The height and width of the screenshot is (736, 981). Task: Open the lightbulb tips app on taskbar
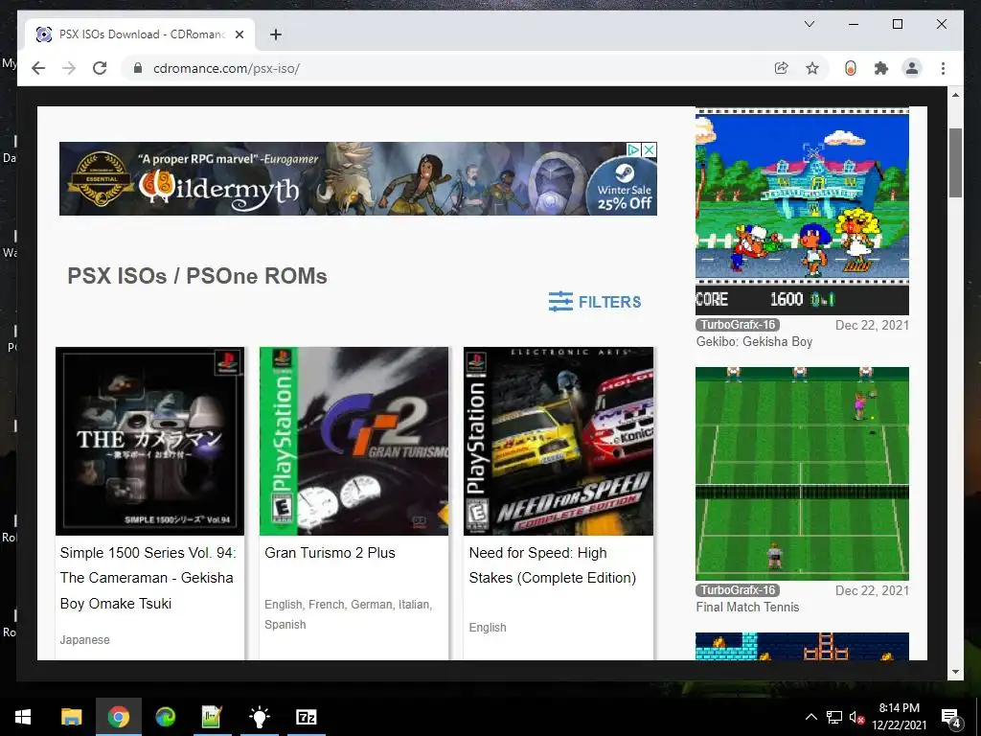click(259, 717)
